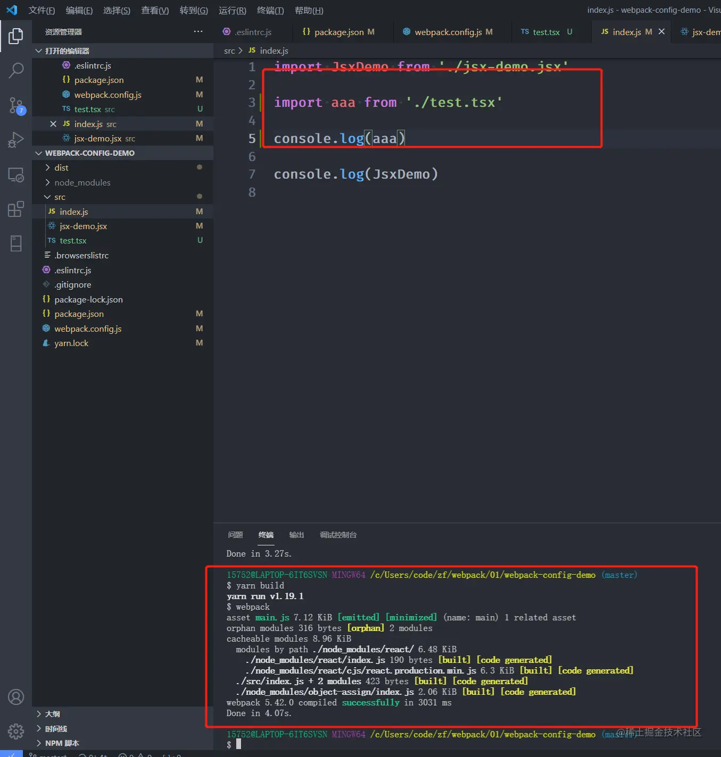Click the src breadcrumb segment
The image size is (721, 757).
coord(229,51)
